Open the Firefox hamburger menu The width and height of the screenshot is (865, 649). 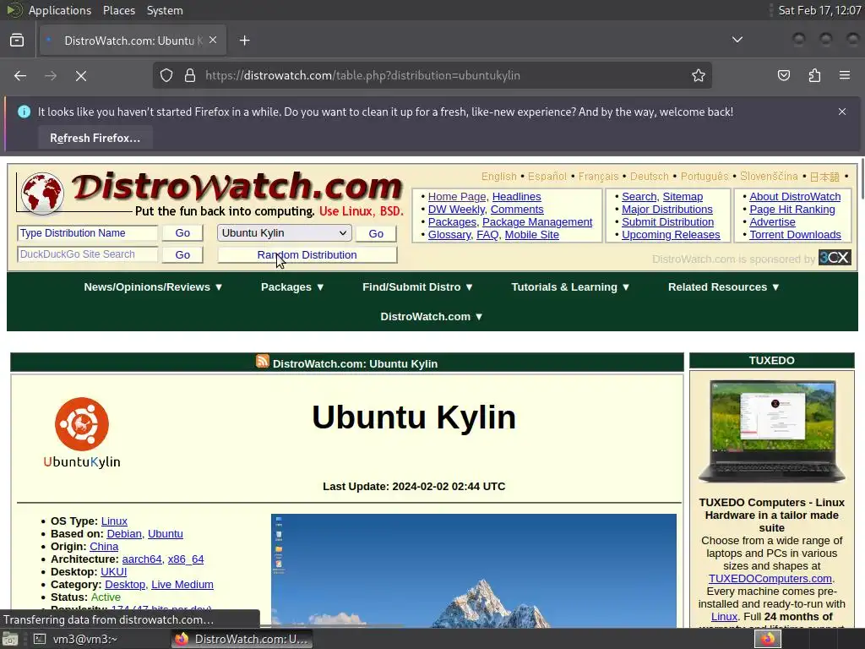[845, 75]
